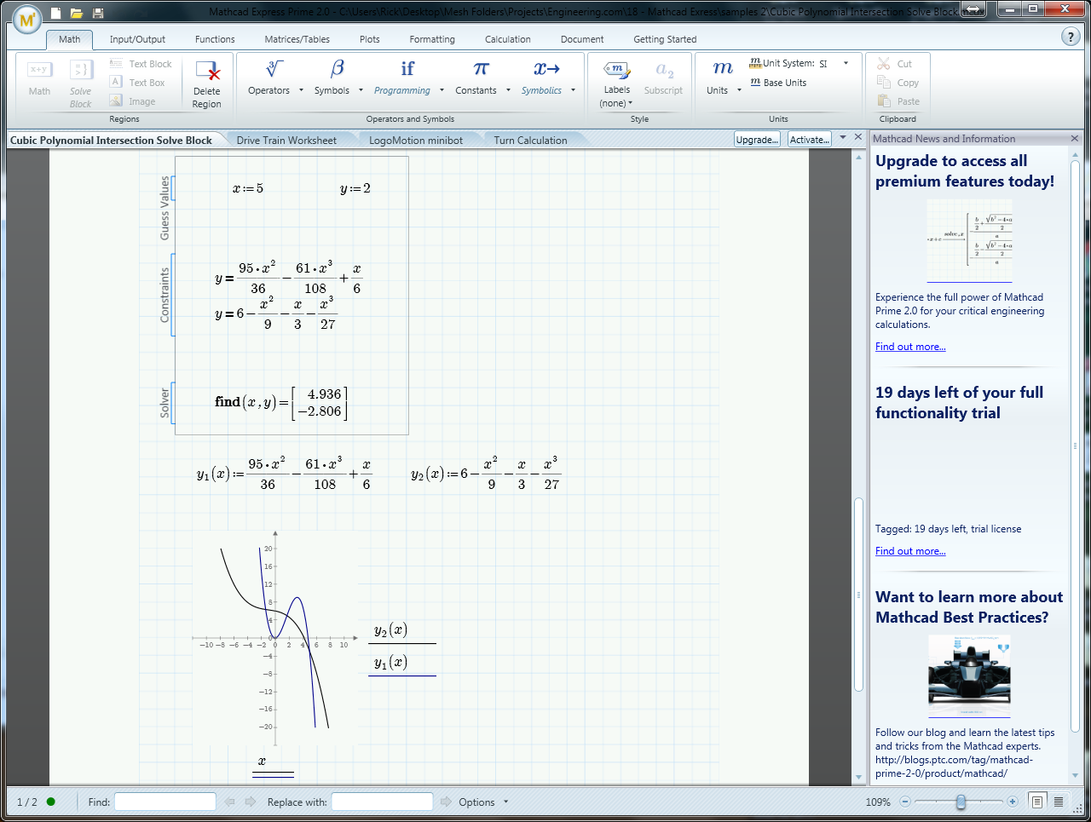Click the Delete Region button

click(207, 84)
